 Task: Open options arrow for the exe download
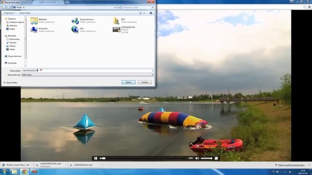coord(33,165)
